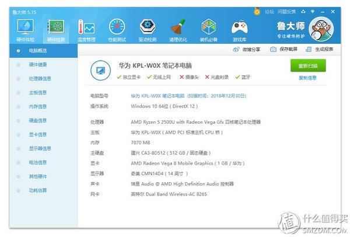Click 无线上网 check indicator

pos(159,77)
